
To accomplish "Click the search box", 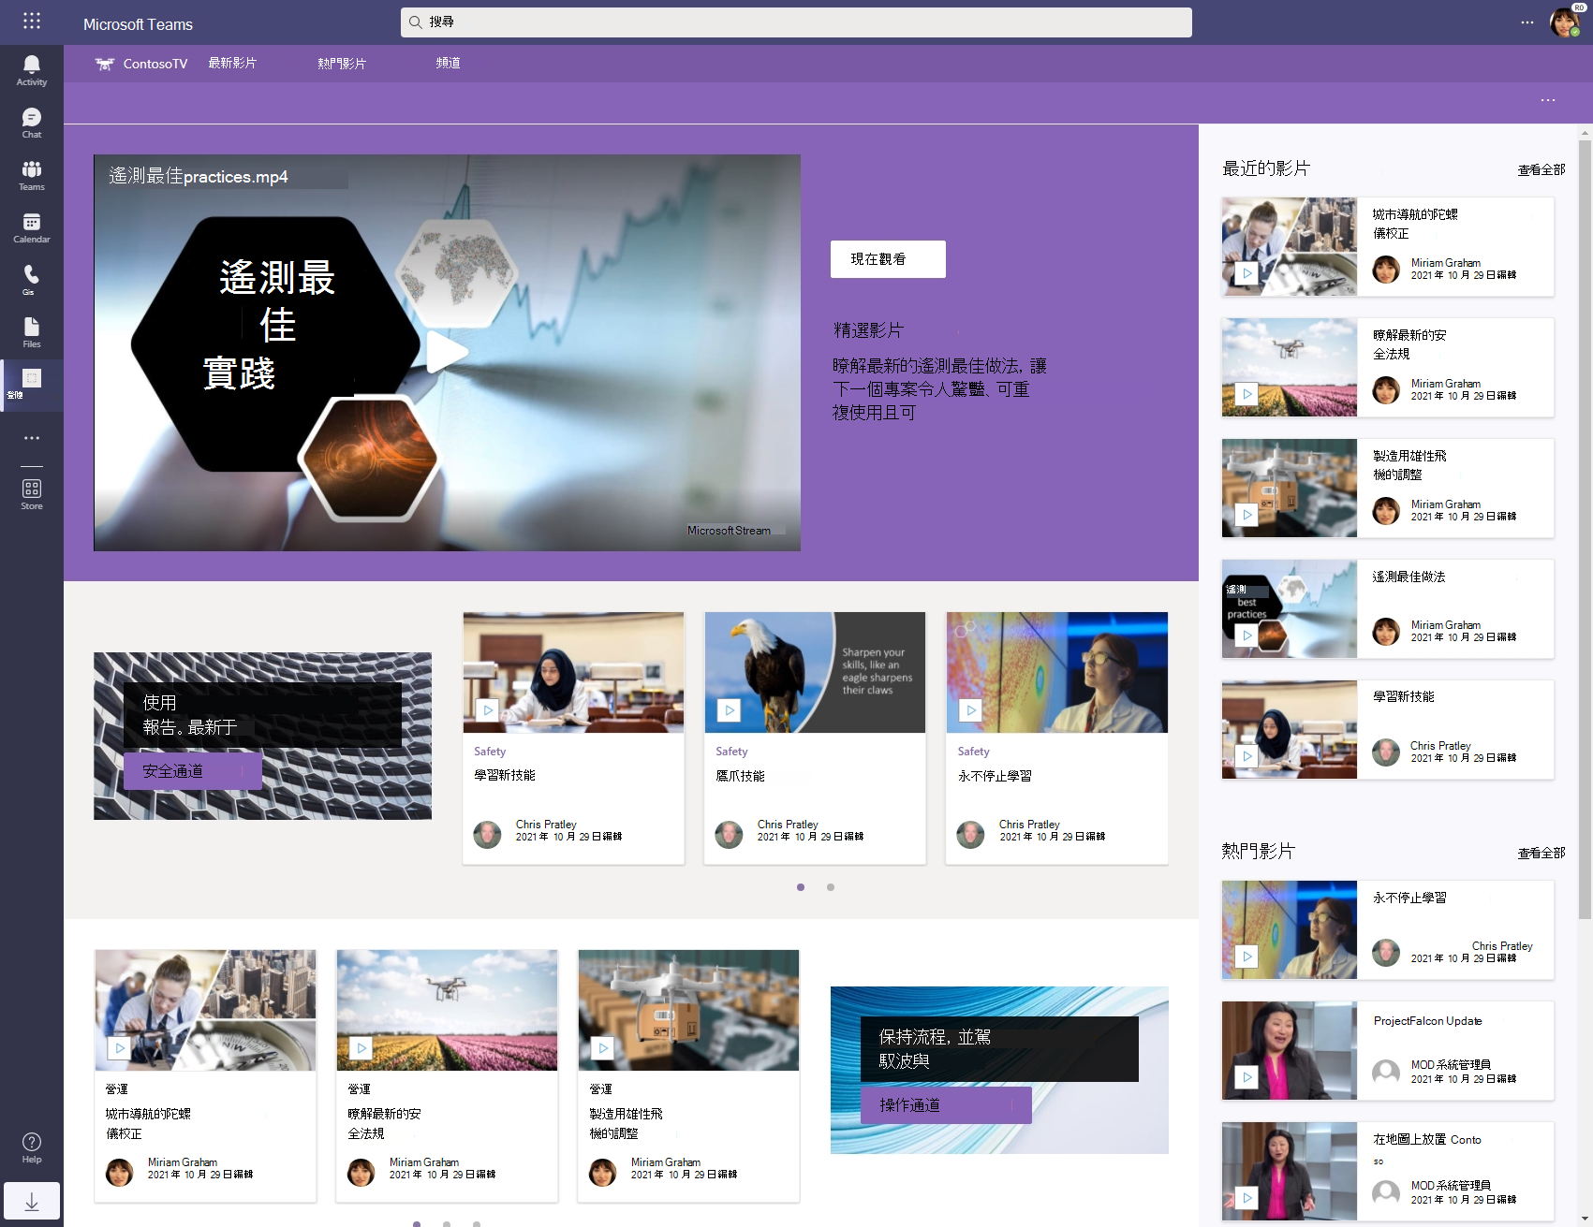I will pos(796,22).
